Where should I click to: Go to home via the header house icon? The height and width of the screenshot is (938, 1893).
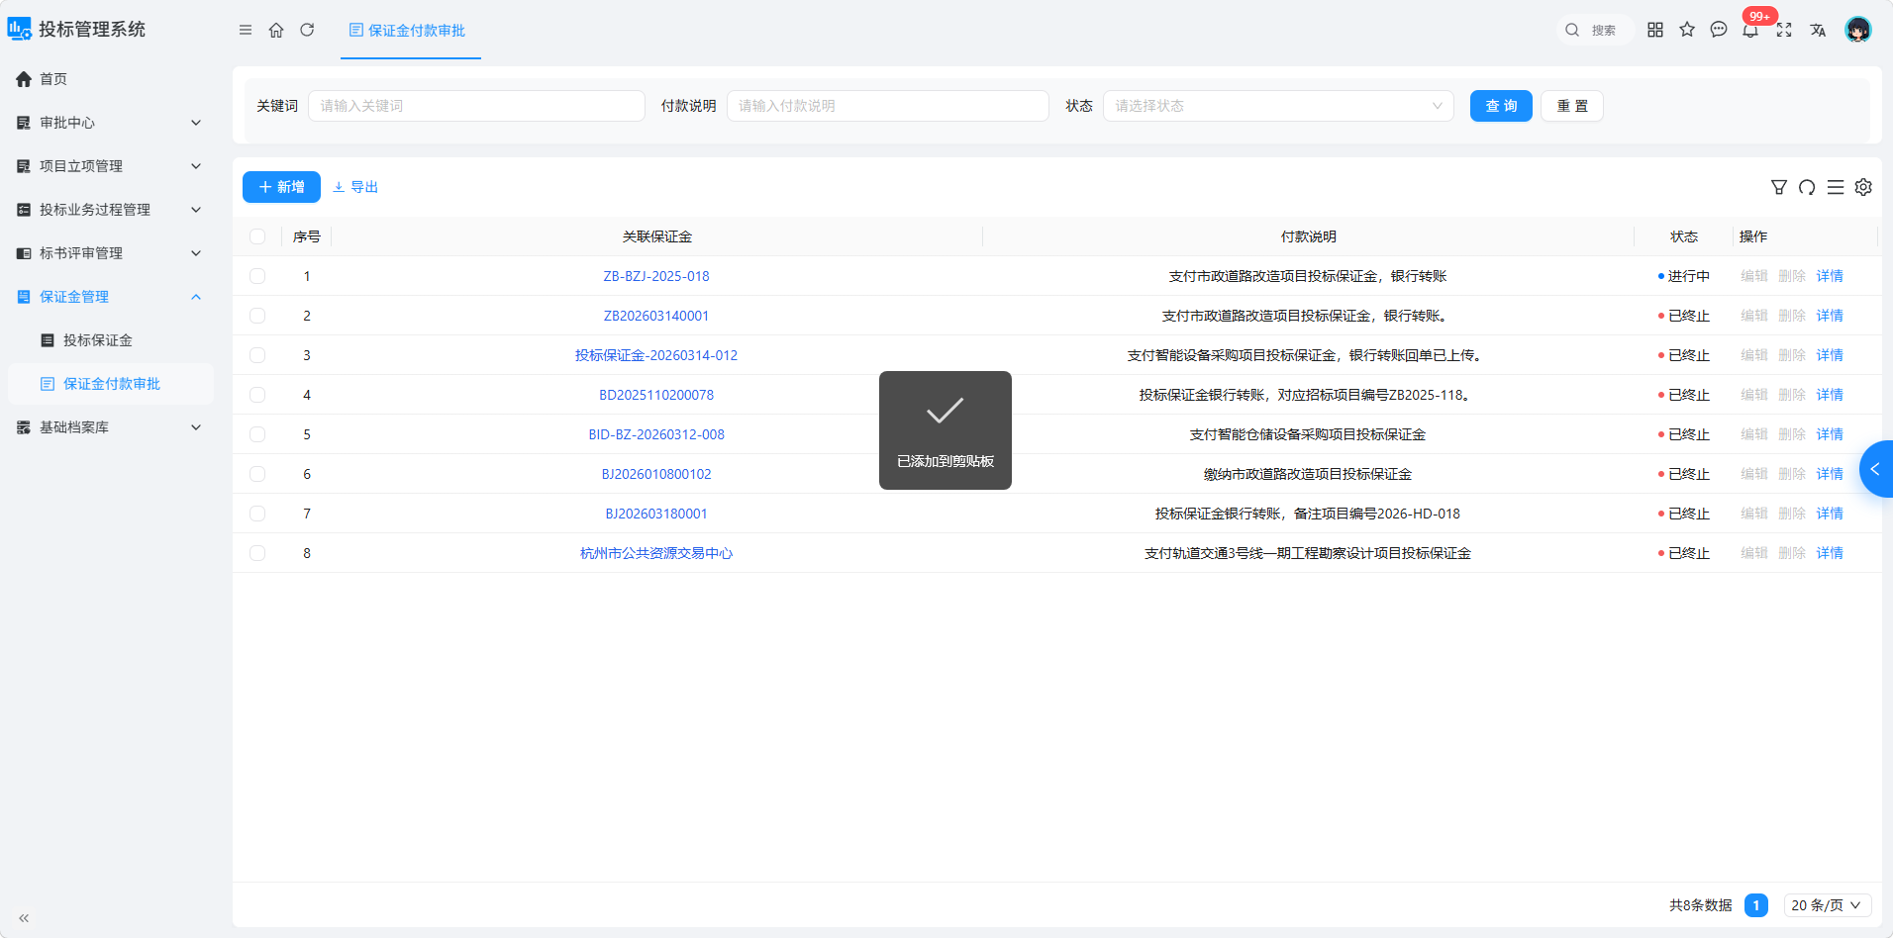[276, 30]
